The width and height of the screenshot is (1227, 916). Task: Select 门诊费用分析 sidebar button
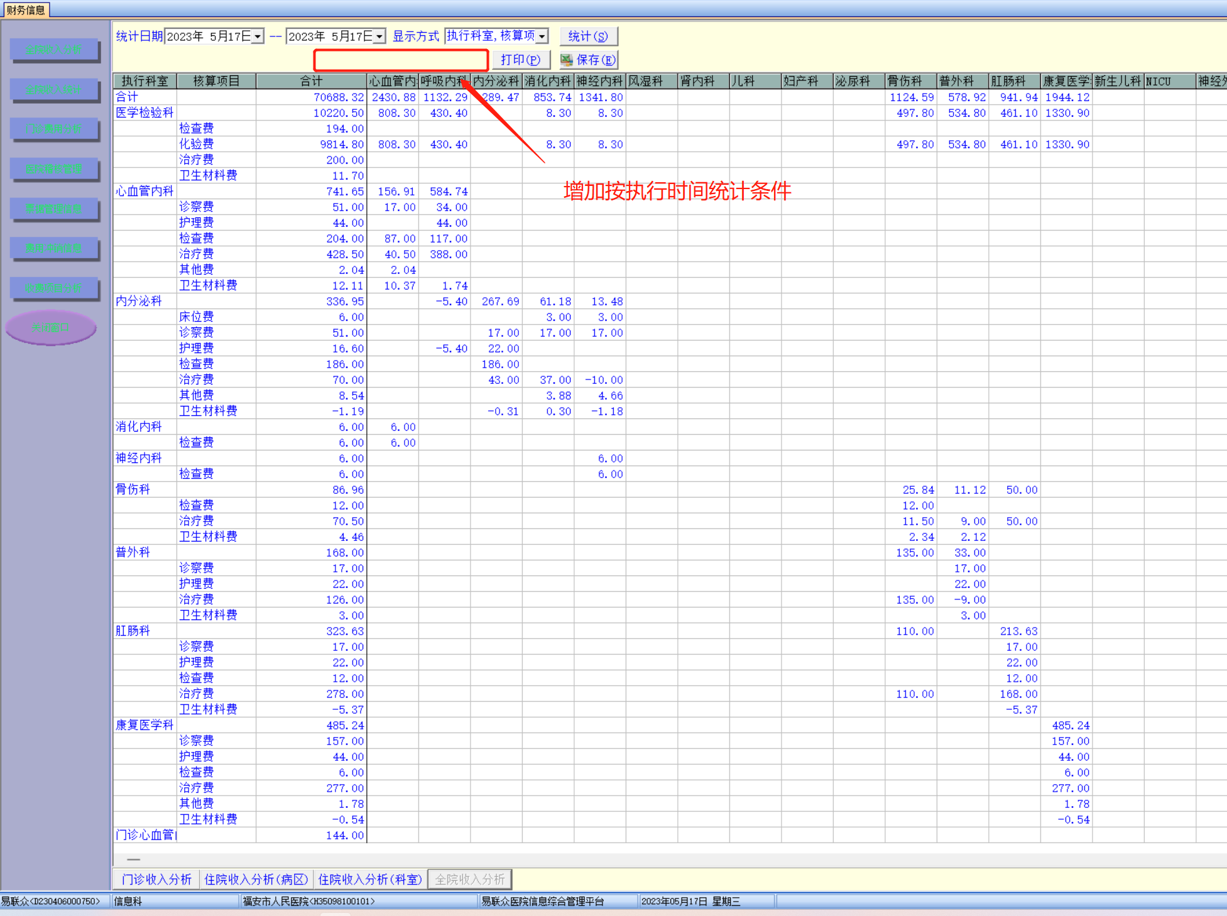tap(54, 129)
